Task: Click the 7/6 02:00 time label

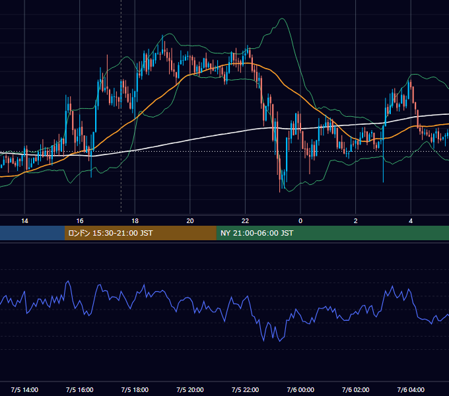Action: pyautogui.click(x=356, y=390)
